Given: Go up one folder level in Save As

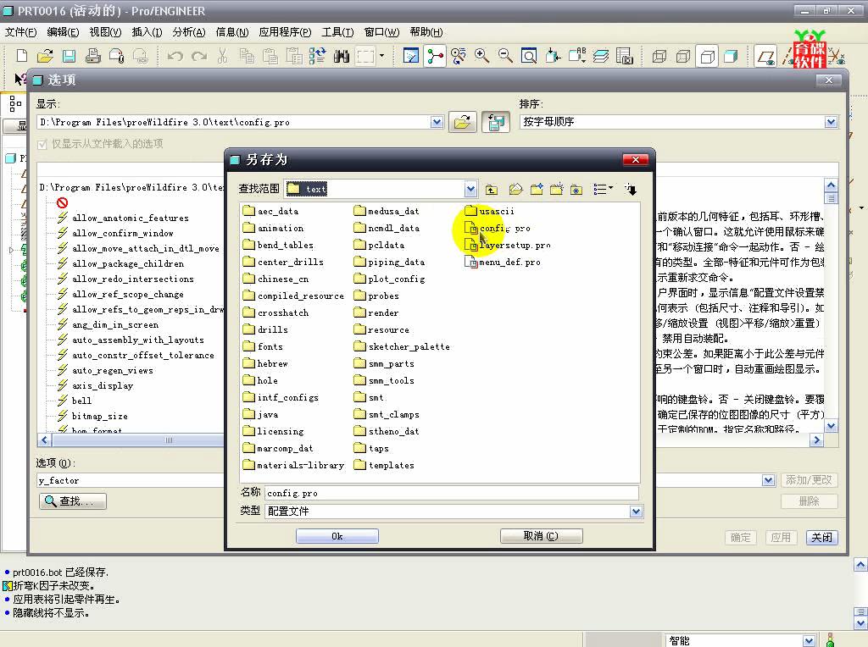Looking at the screenshot, I should pos(492,190).
